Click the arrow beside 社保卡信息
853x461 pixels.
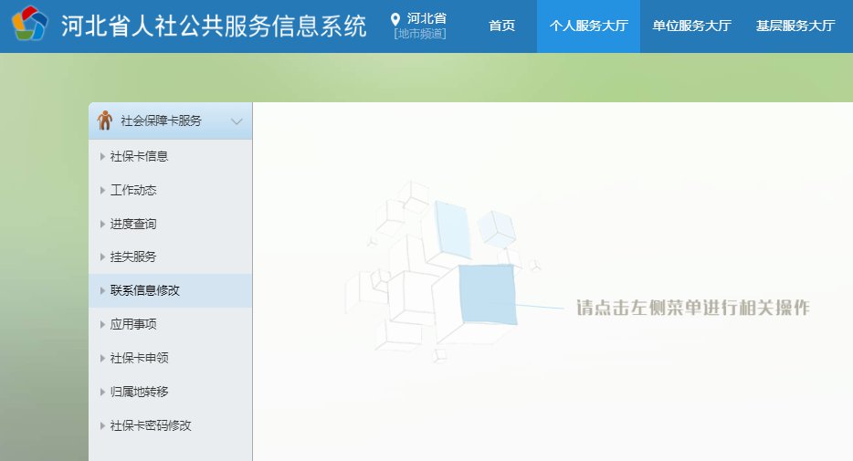[x=102, y=157]
